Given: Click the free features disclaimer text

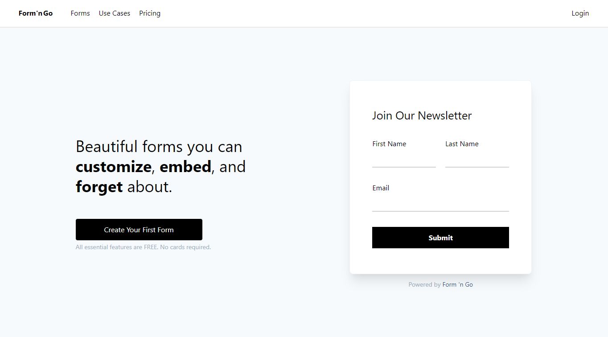Looking at the screenshot, I should 143,247.
